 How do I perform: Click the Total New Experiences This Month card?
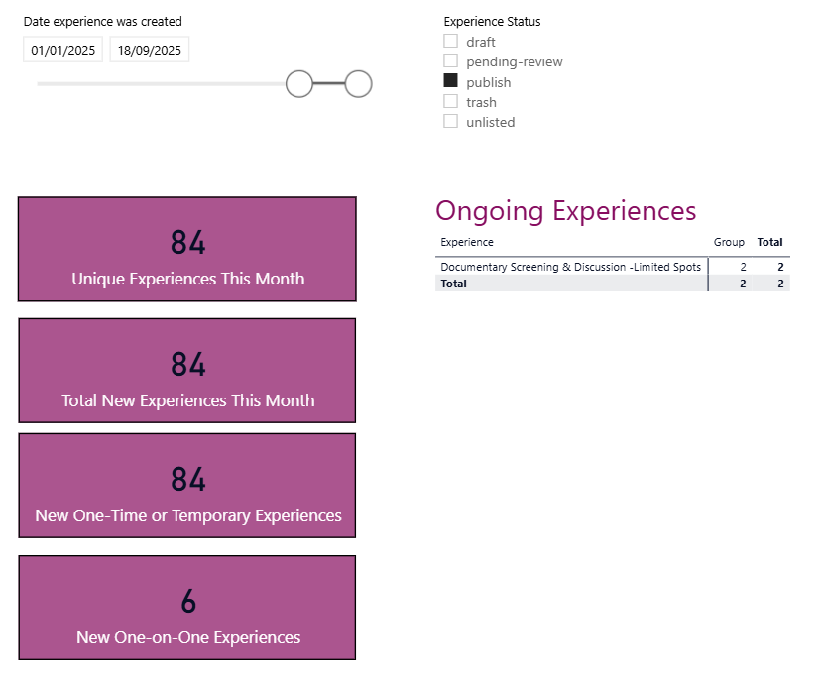coord(186,371)
